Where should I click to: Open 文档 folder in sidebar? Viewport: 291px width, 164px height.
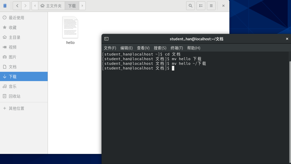pyautogui.click(x=24, y=67)
